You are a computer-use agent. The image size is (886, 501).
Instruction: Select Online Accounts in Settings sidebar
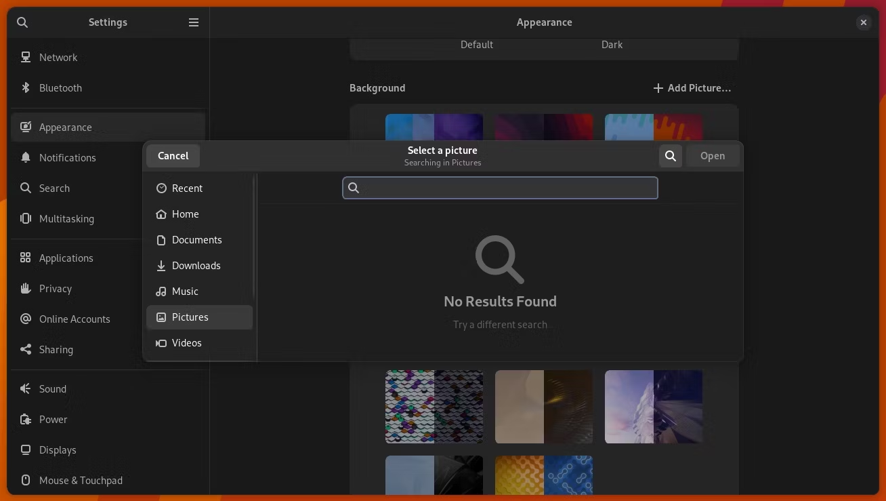(78, 319)
